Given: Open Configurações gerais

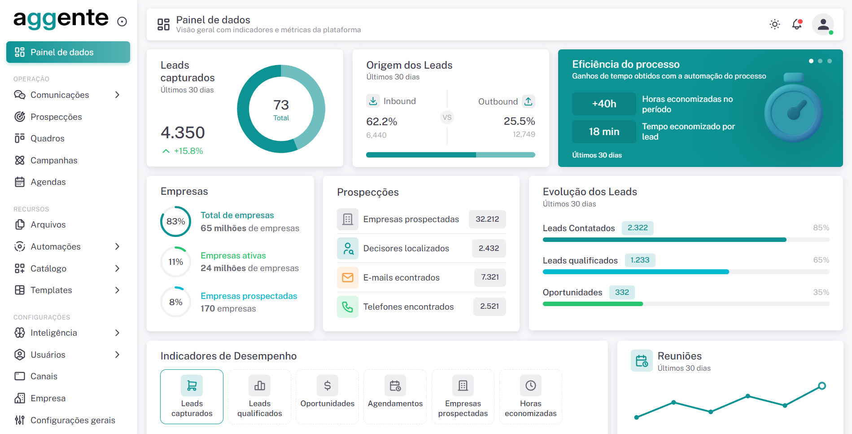Looking at the screenshot, I should click(x=72, y=420).
